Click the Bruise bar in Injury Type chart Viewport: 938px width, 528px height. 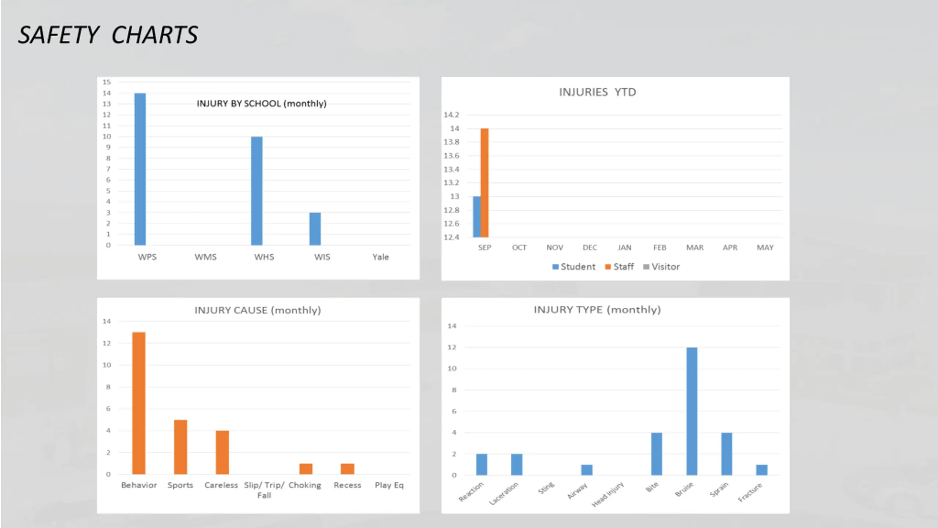click(691, 411)
